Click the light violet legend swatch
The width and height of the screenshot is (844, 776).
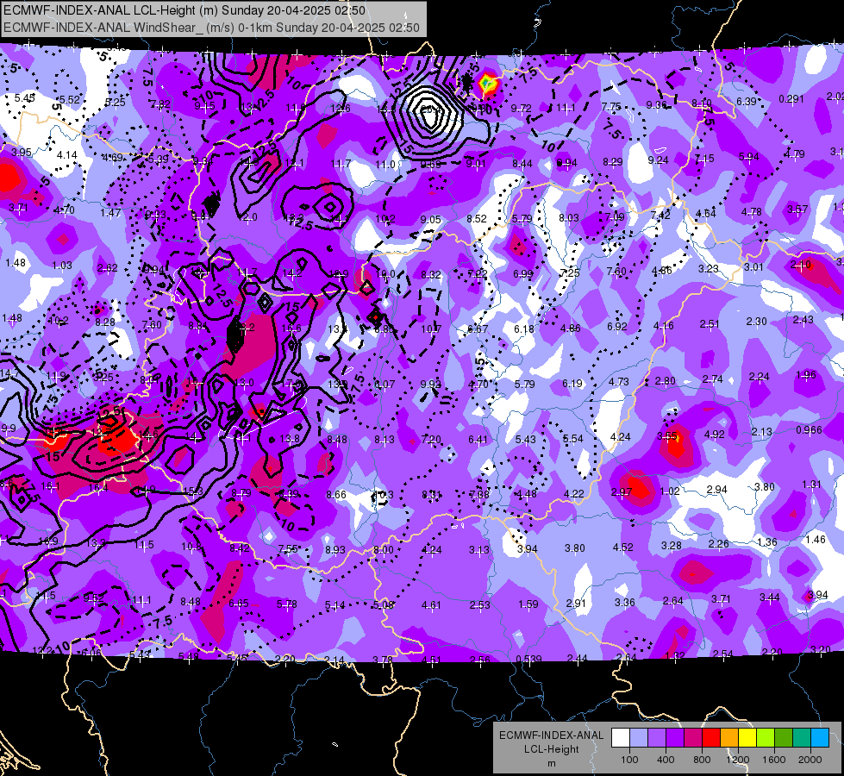657,738
